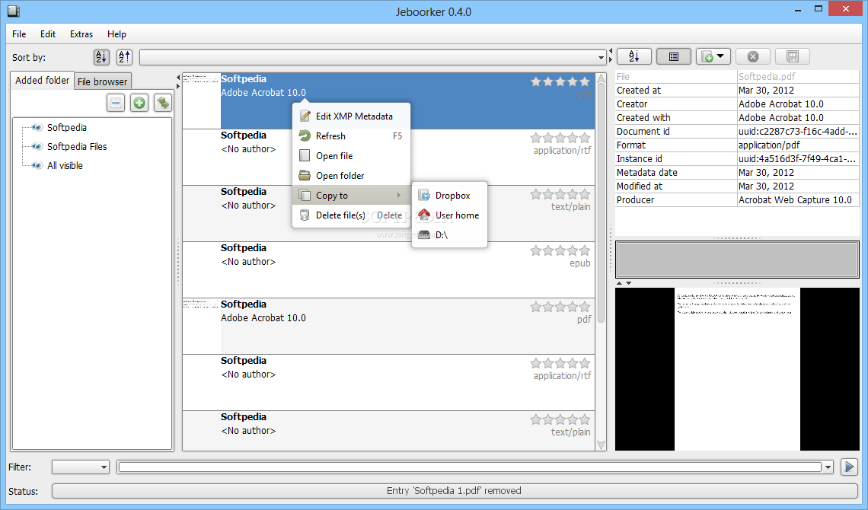Sort metadata with A-Z button above properties table

pyautogui.click(x=633, y=56)
